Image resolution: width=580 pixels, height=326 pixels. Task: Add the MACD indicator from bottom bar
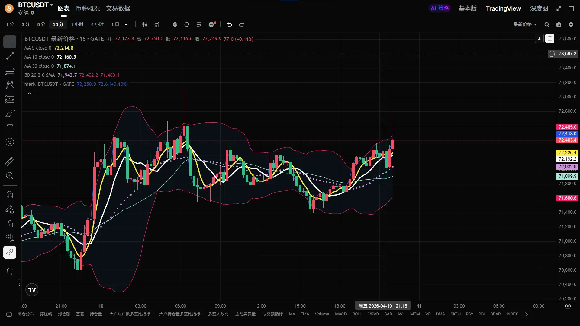pyautogui.click(x=341, y=314)
